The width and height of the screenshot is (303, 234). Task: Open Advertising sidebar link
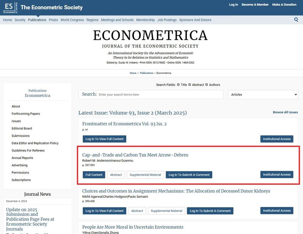tap(19, 165)
